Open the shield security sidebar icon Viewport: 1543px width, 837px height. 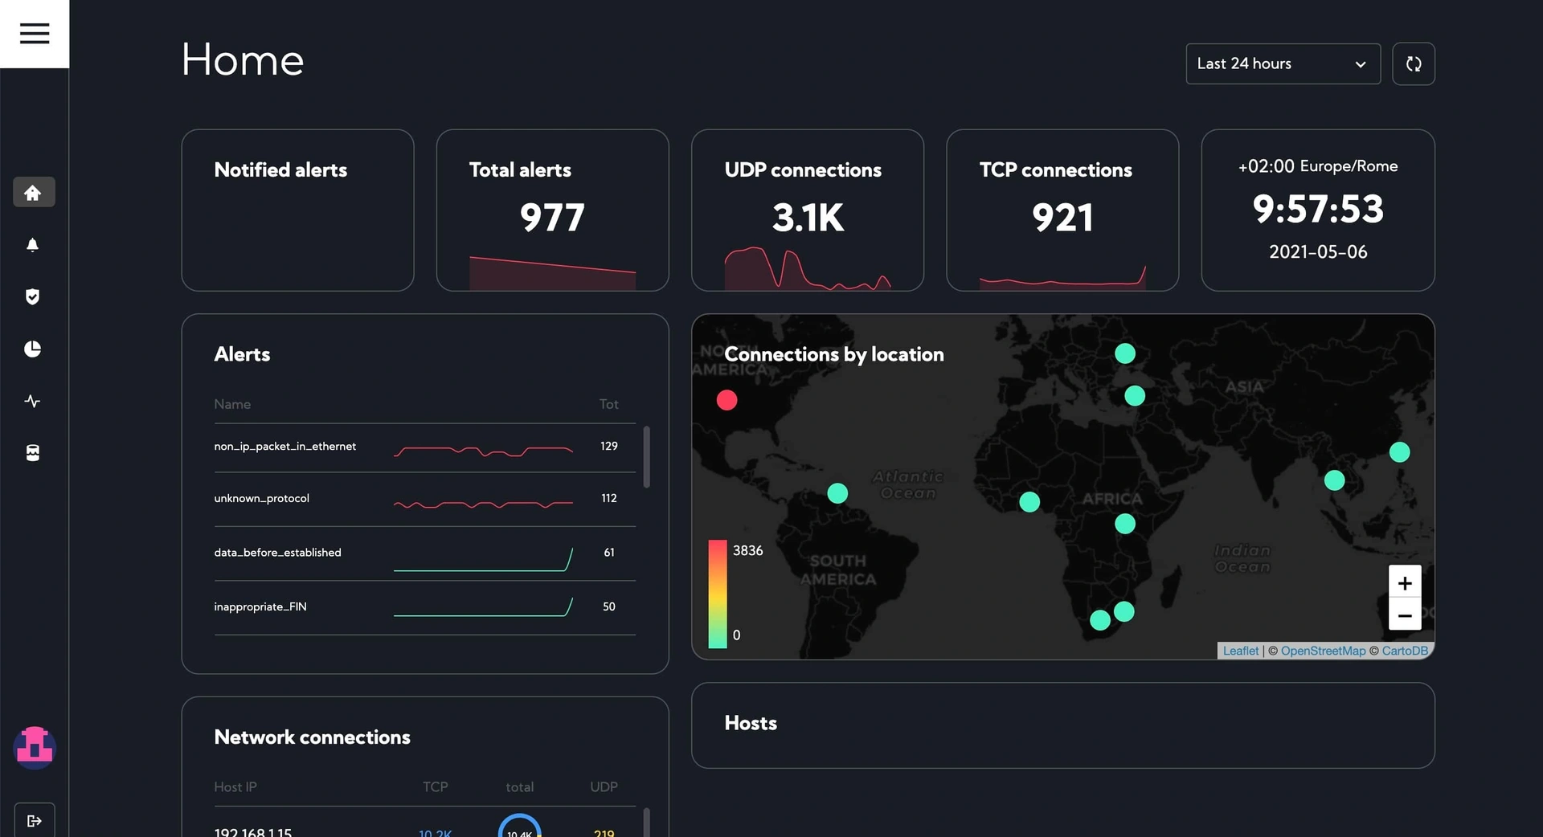tap(33, 296)
